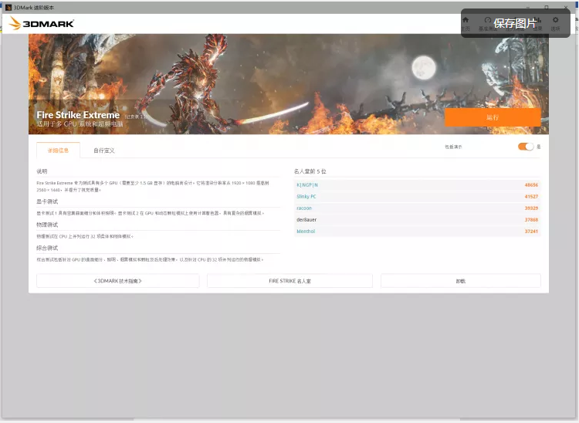The image size is (579, 423).
Task: Click the 综合测试 section heading
Action: coord(47,248)
